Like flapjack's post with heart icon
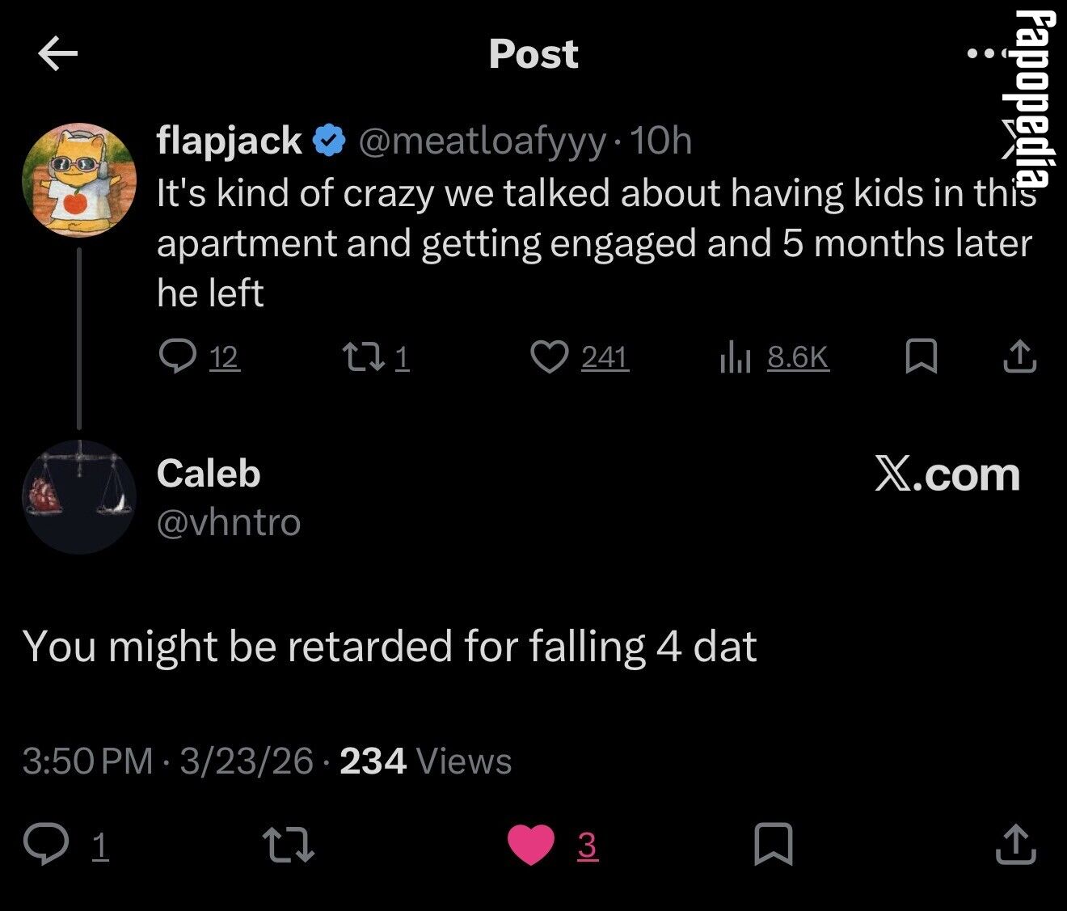 pyautogui.click(x=550, y=356)
